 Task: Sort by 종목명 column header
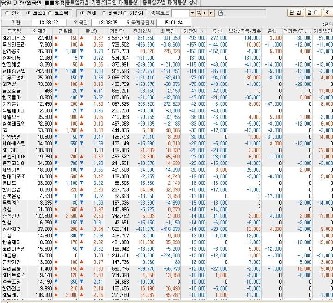(14, 31)
